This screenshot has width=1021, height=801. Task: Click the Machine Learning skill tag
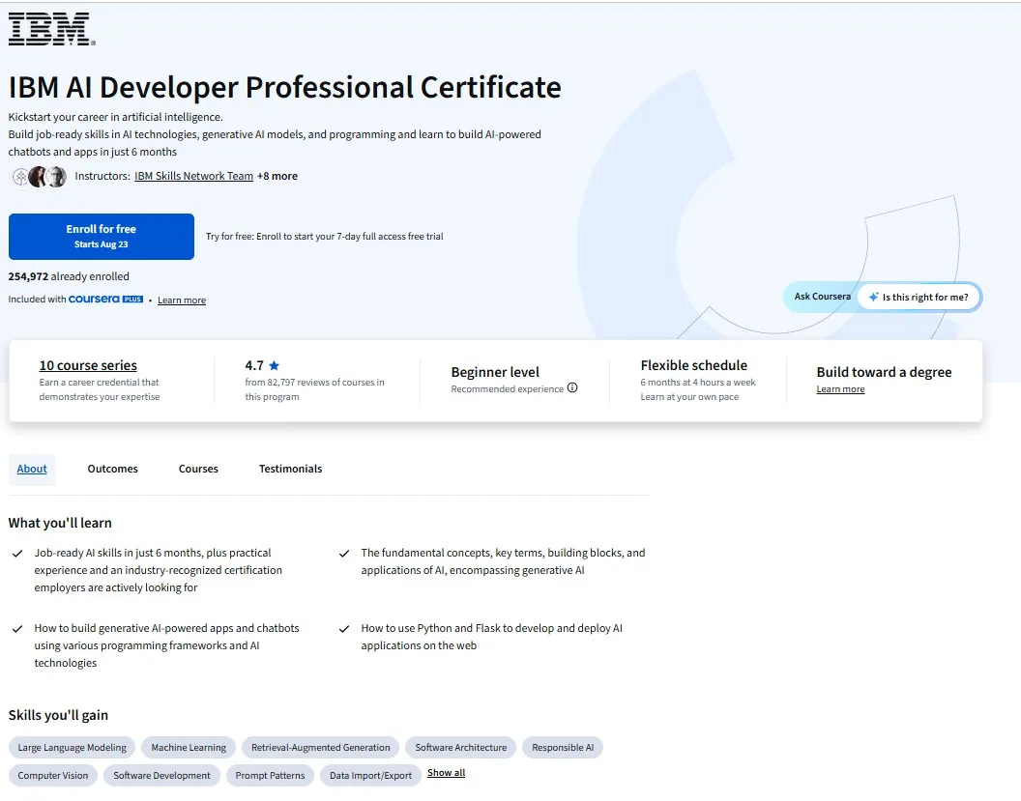[189, 748]
